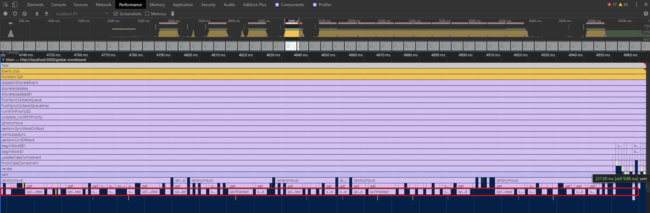Select the Network tab
Image resolution: width=650 pixels, height=213 pixels.
(x=103, y=4)
